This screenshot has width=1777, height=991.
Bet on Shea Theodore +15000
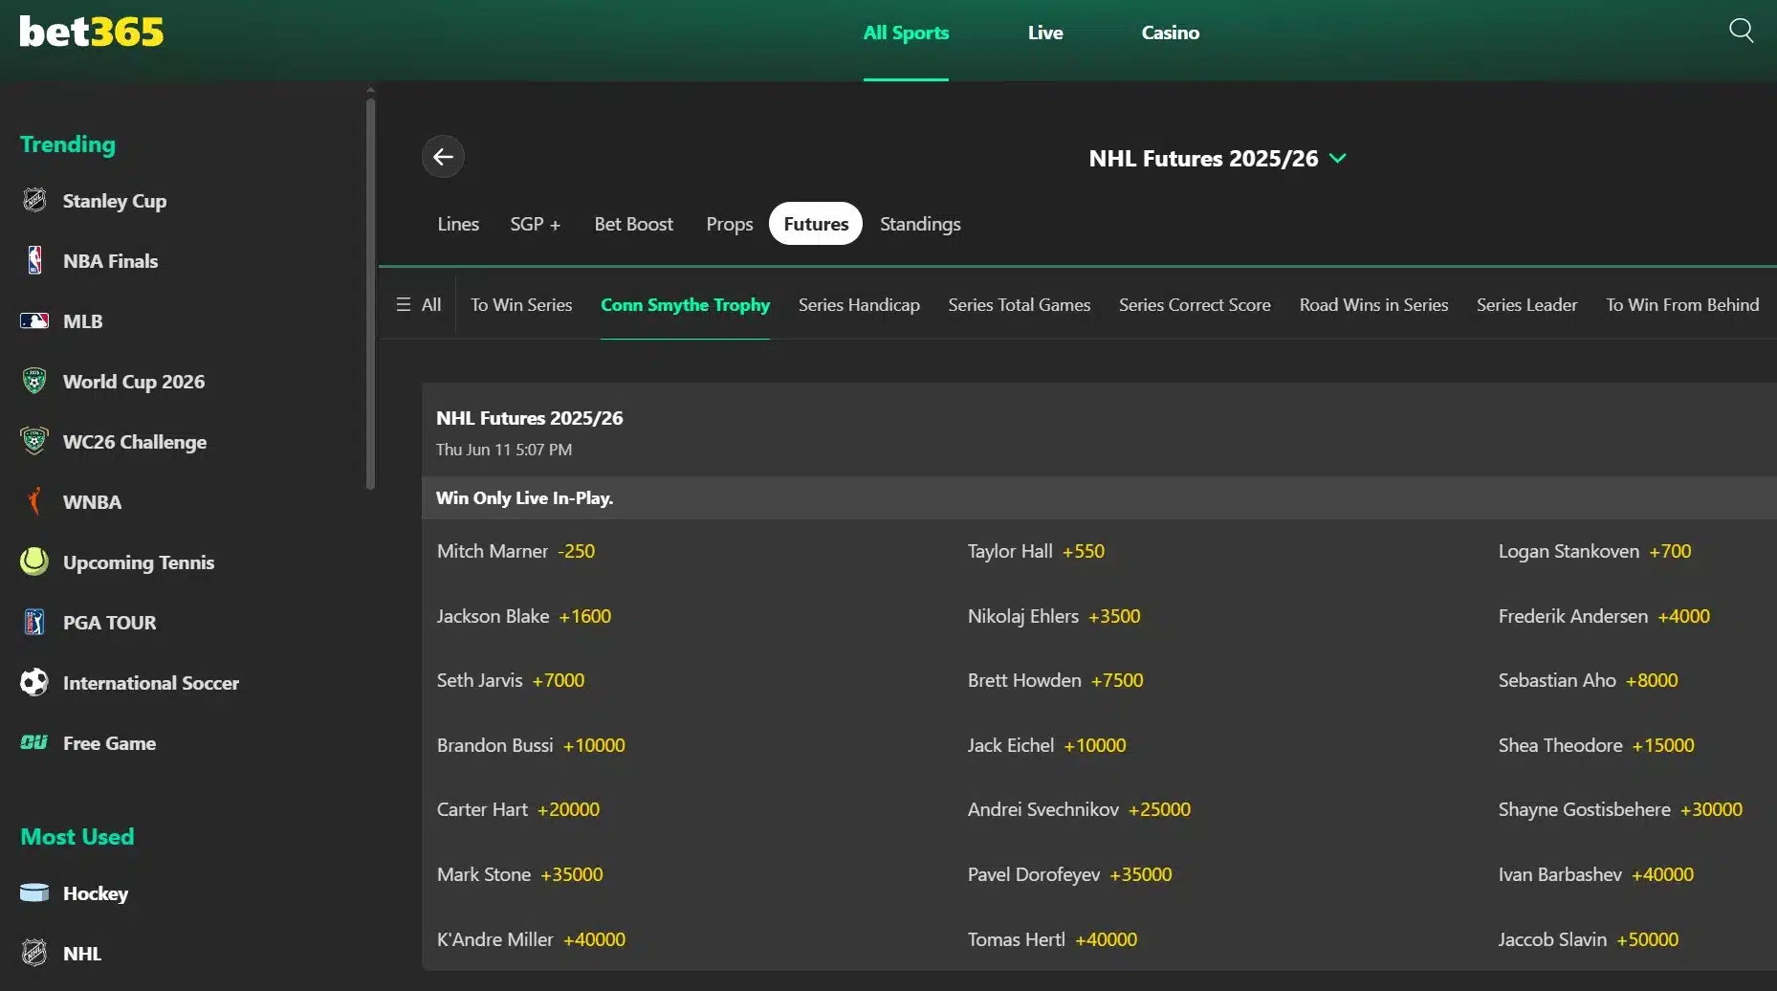coord(1596,745)
